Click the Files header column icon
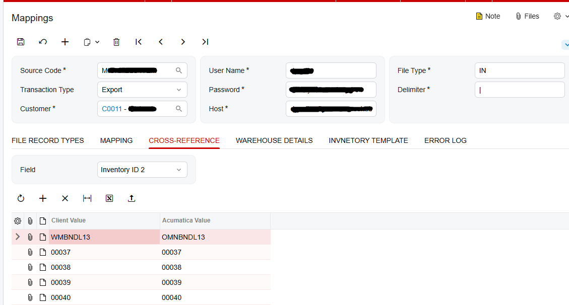Screen dimensions: 569x305 pyautogui.click(x=30, y=221)
